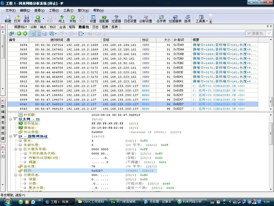Open 诊断设置 (Diagnosis settings) icon
Viewport: 274px width, 206px height.
(x=146, y=19)
